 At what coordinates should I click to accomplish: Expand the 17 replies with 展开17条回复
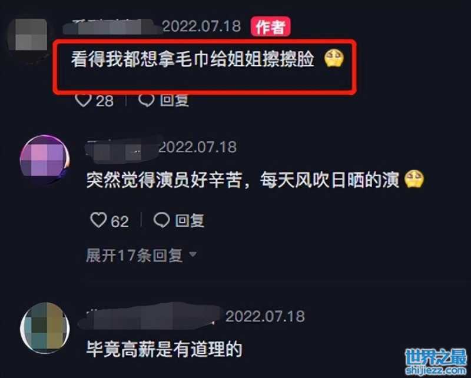point(134,256)
